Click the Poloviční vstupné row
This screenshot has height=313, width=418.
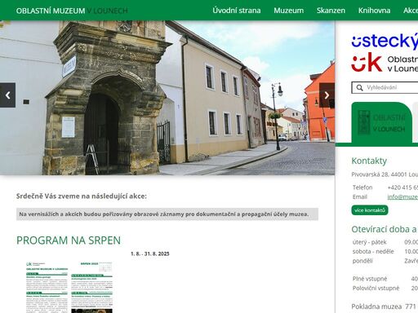(385, 289)
